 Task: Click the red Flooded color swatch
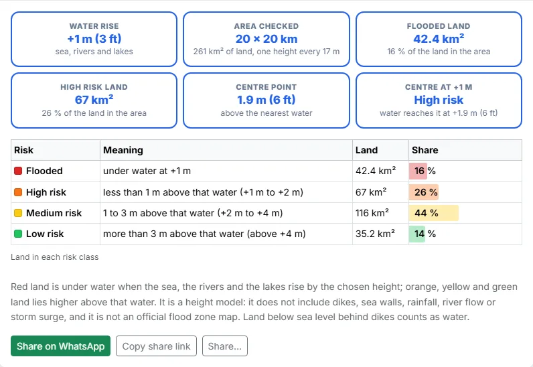click(x=18, y=171)
